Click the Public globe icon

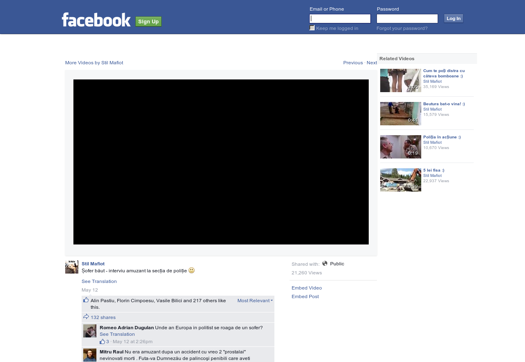pos(325,263)
